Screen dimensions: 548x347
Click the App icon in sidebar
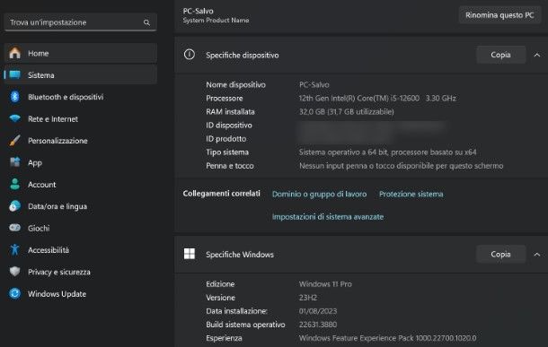[14, 162]
